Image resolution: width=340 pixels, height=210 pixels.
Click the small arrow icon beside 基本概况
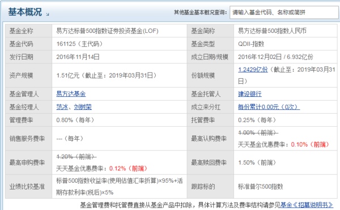pos(48,14)
